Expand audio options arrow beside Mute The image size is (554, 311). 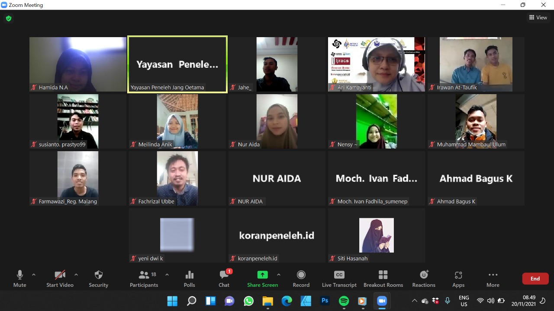pyautogui.click(x=34, y=275)
